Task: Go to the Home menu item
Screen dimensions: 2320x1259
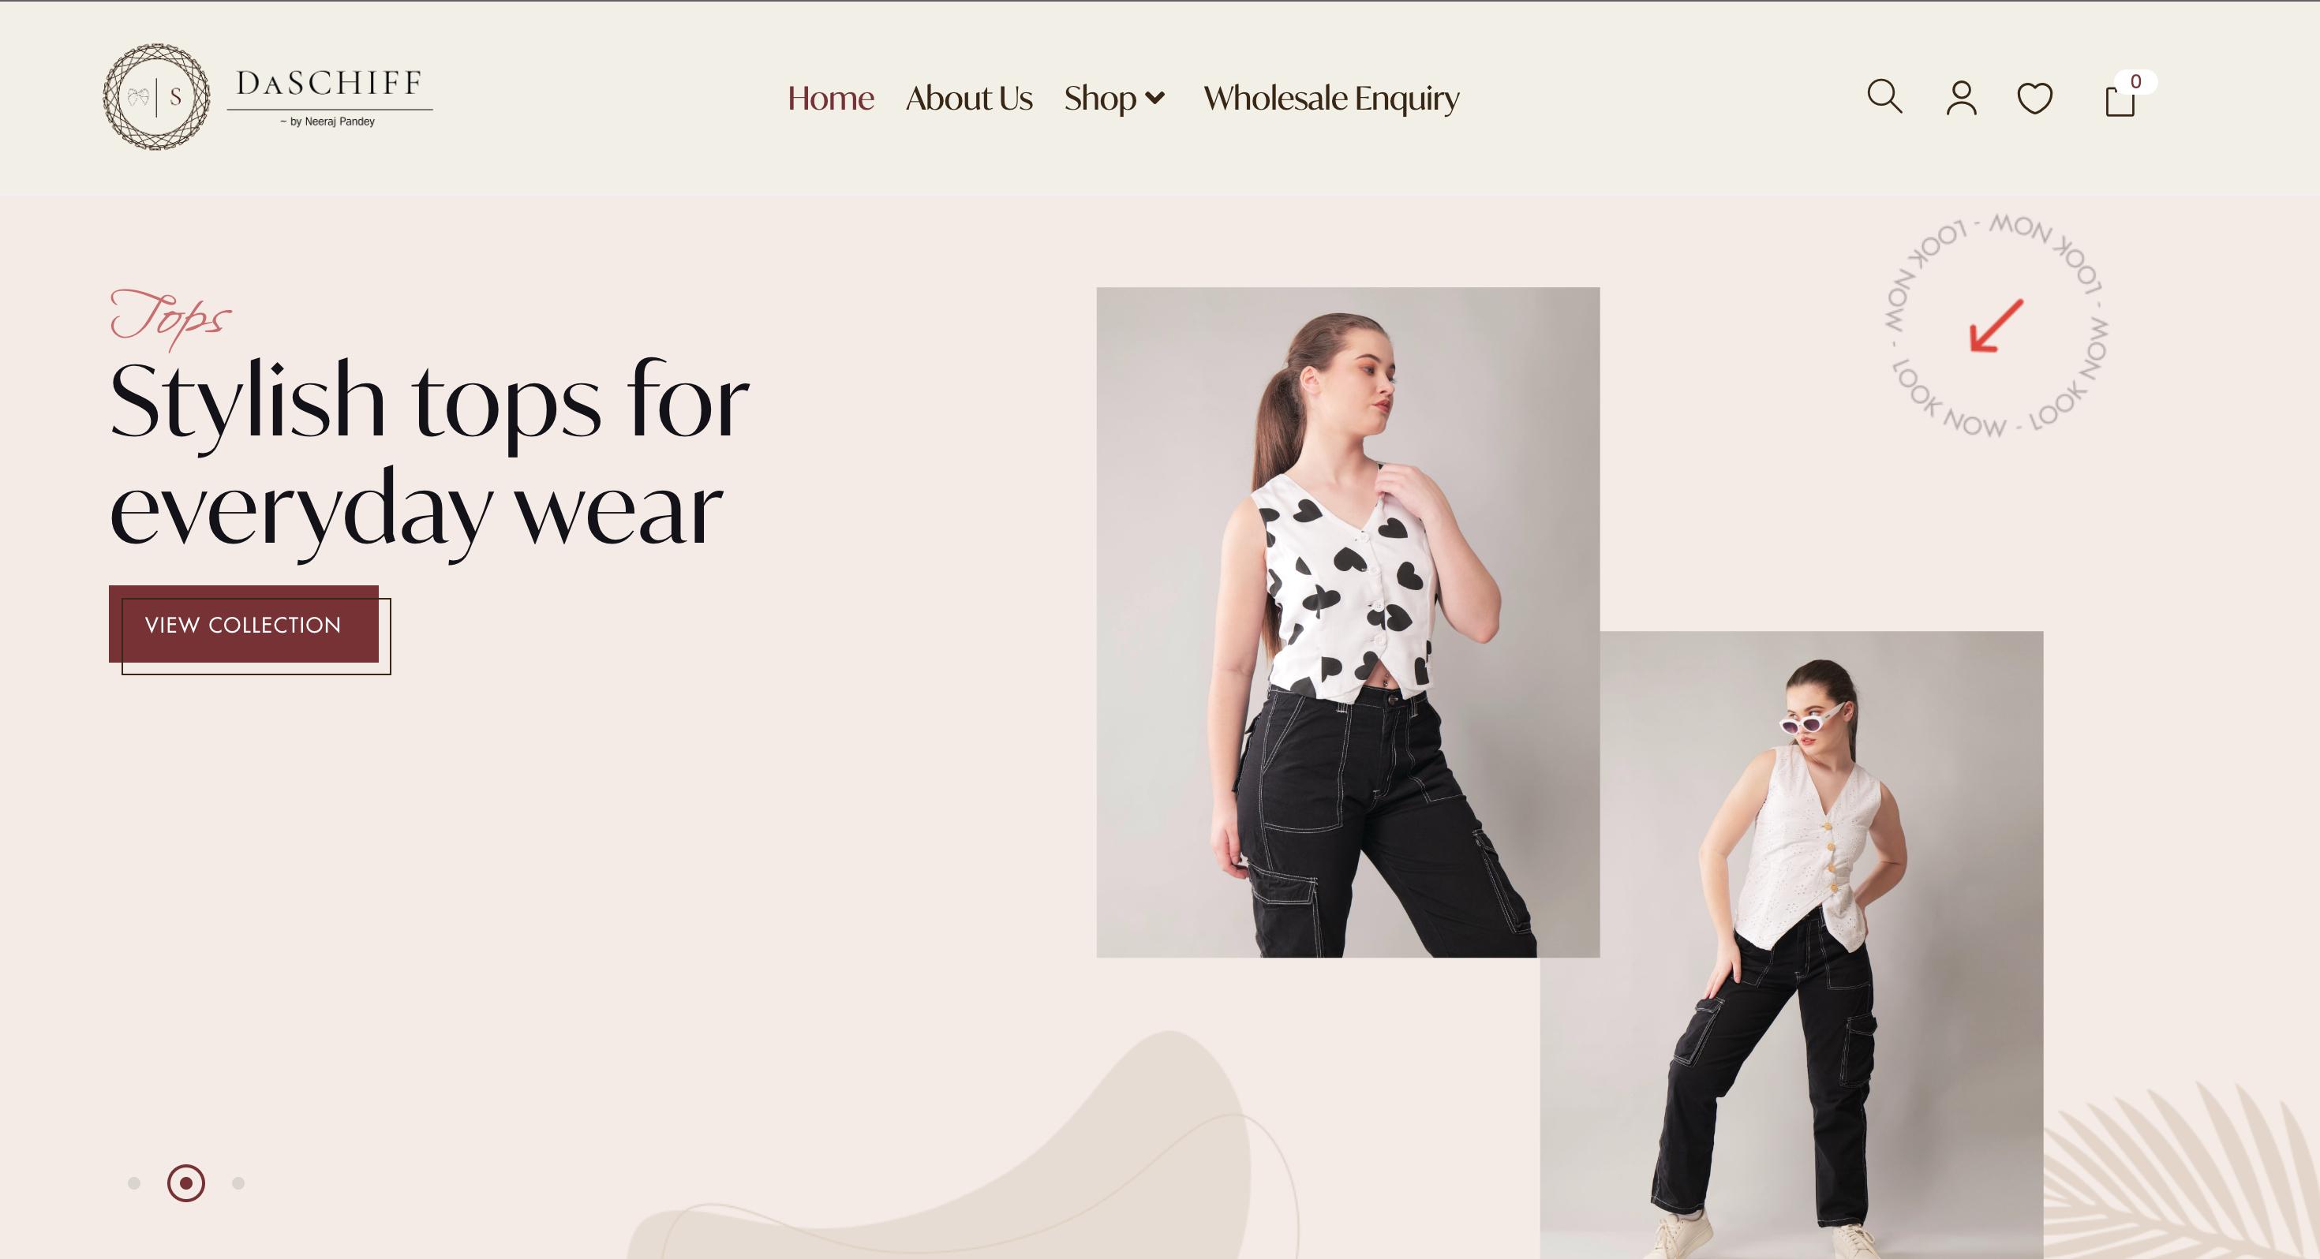Action: tap(830, 97)
